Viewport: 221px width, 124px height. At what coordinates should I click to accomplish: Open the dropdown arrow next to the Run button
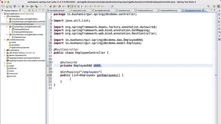point(33,7)
